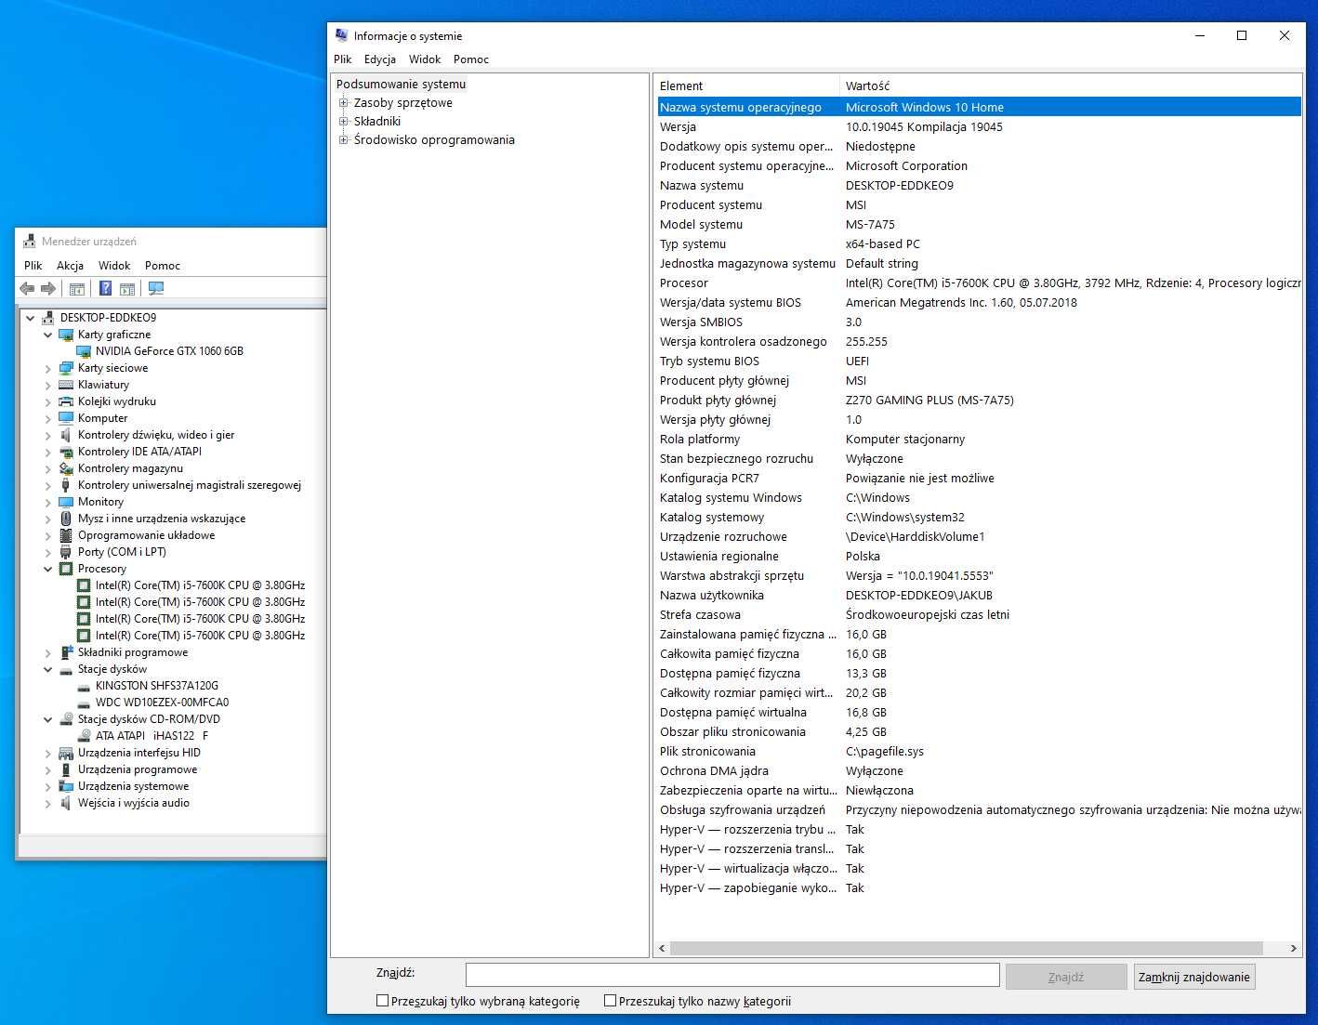Select the Procesor row in details list

(979, 283)
